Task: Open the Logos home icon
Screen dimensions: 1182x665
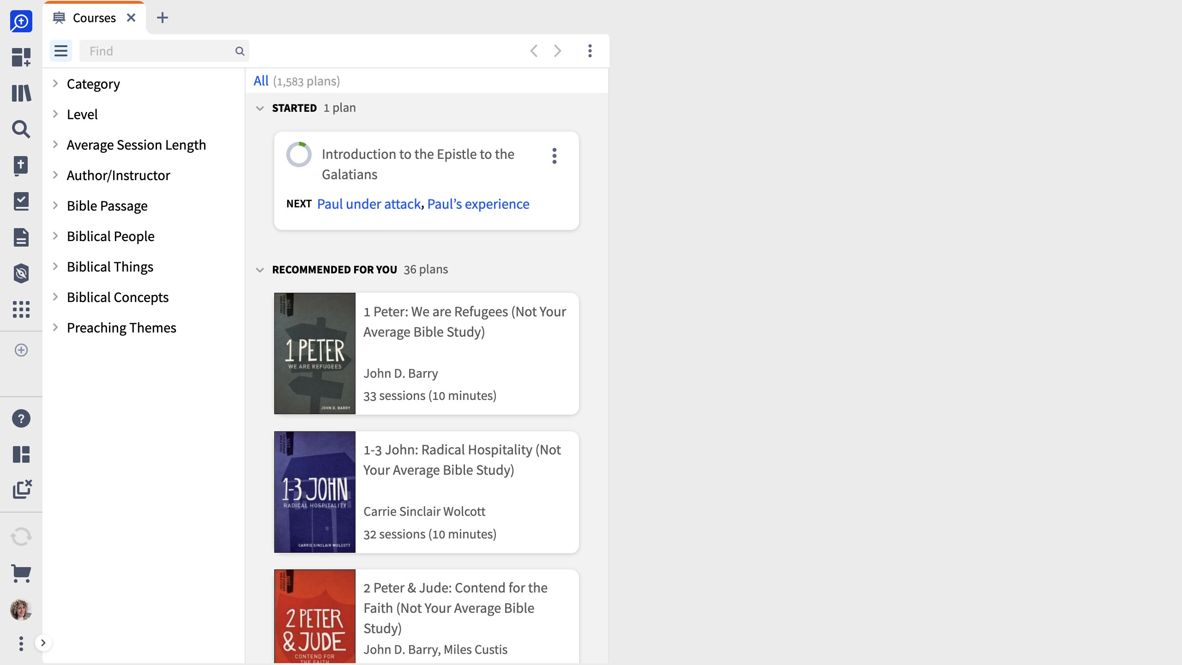Action: click(21, 21)
